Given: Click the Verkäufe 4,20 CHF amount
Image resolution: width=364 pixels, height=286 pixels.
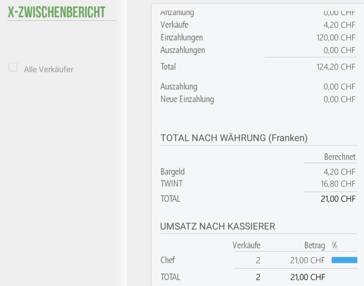Looking at the screenshot, I should tap(339, 25).
